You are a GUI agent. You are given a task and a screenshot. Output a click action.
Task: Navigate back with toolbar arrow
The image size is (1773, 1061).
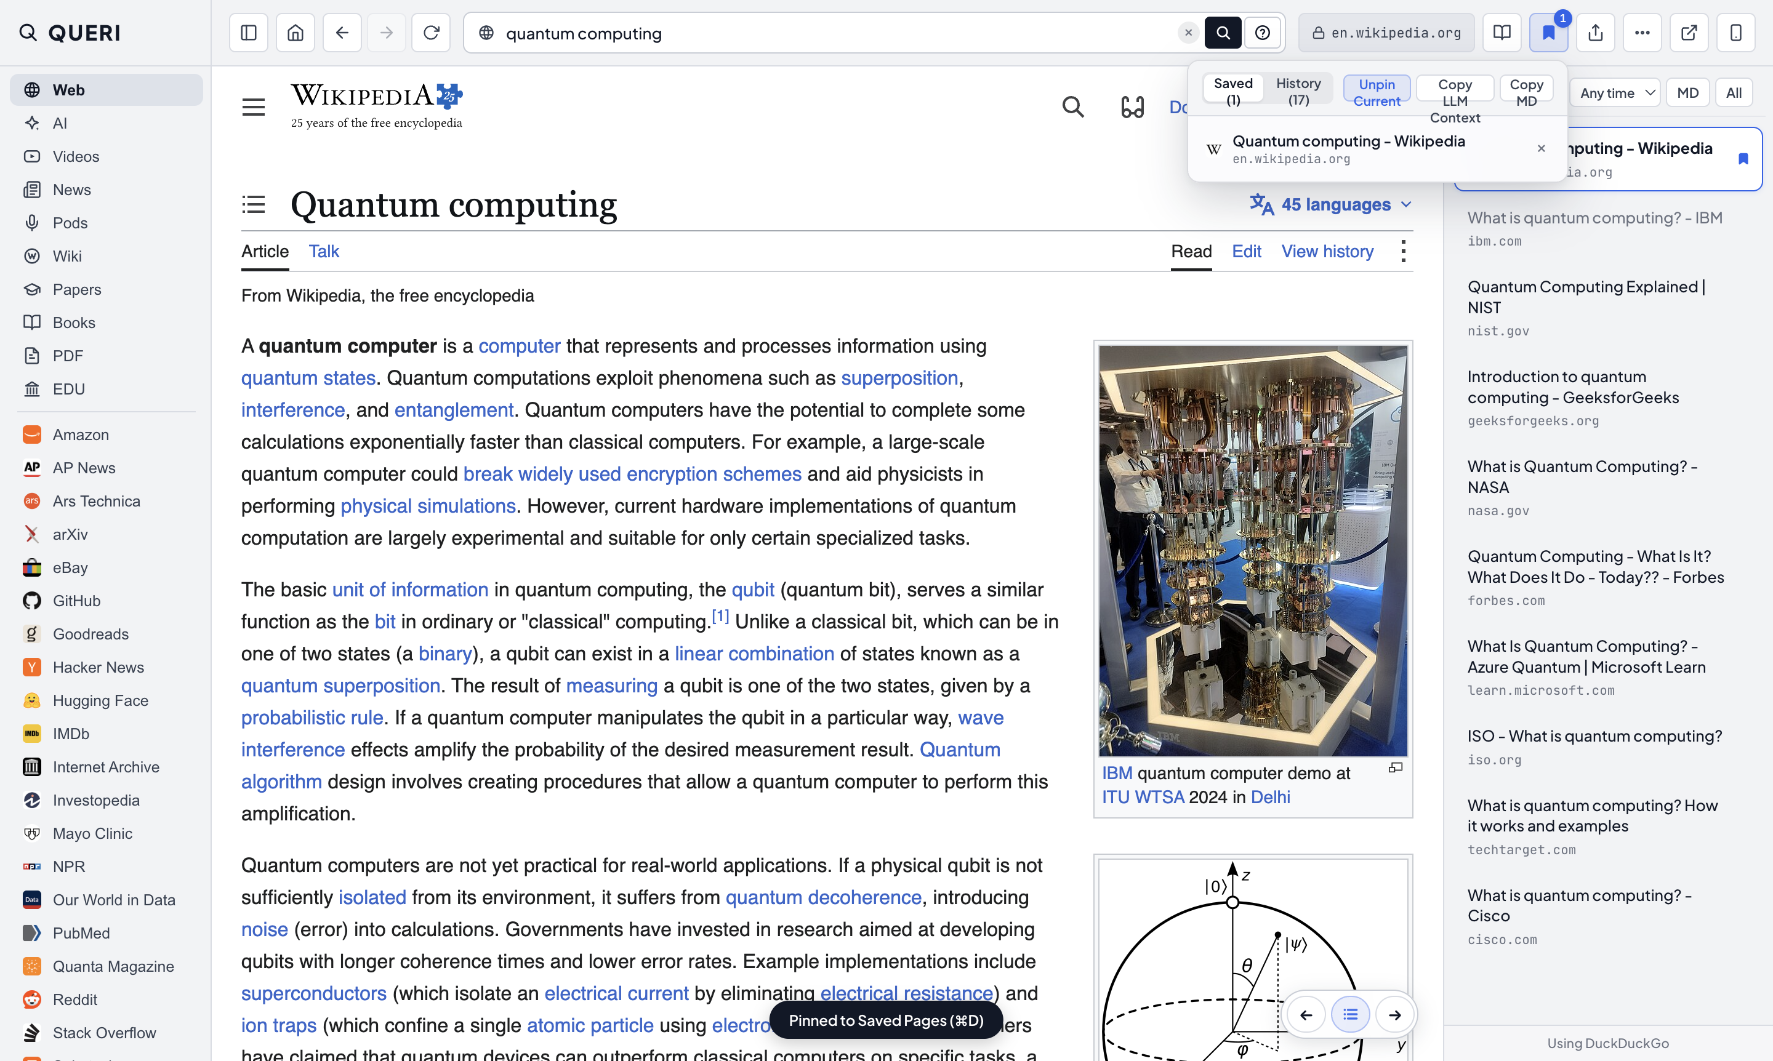click(342, 33)
